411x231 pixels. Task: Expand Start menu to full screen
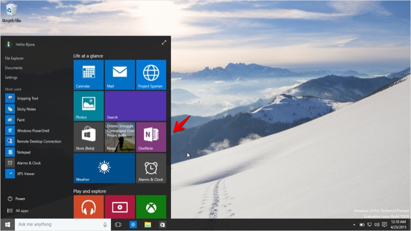click(x=164, y=43)
